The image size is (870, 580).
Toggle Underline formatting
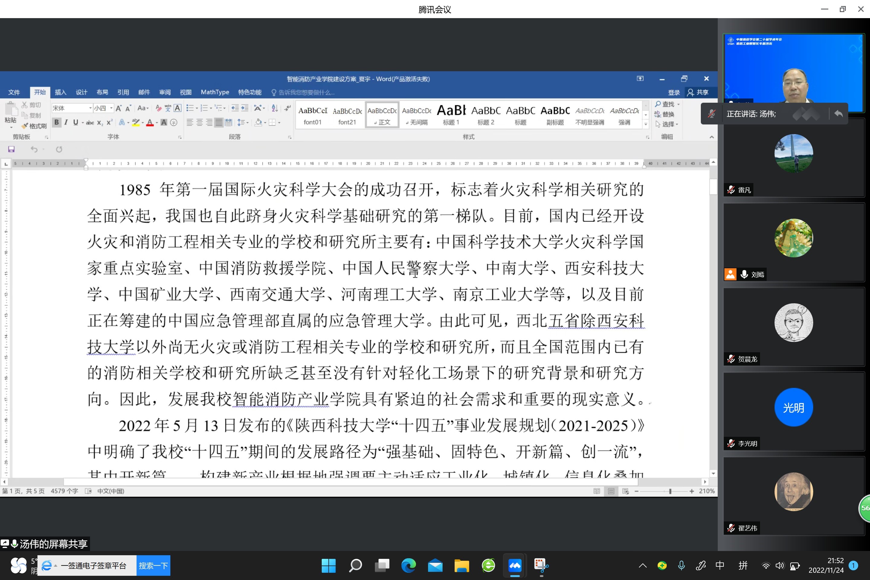76,122
